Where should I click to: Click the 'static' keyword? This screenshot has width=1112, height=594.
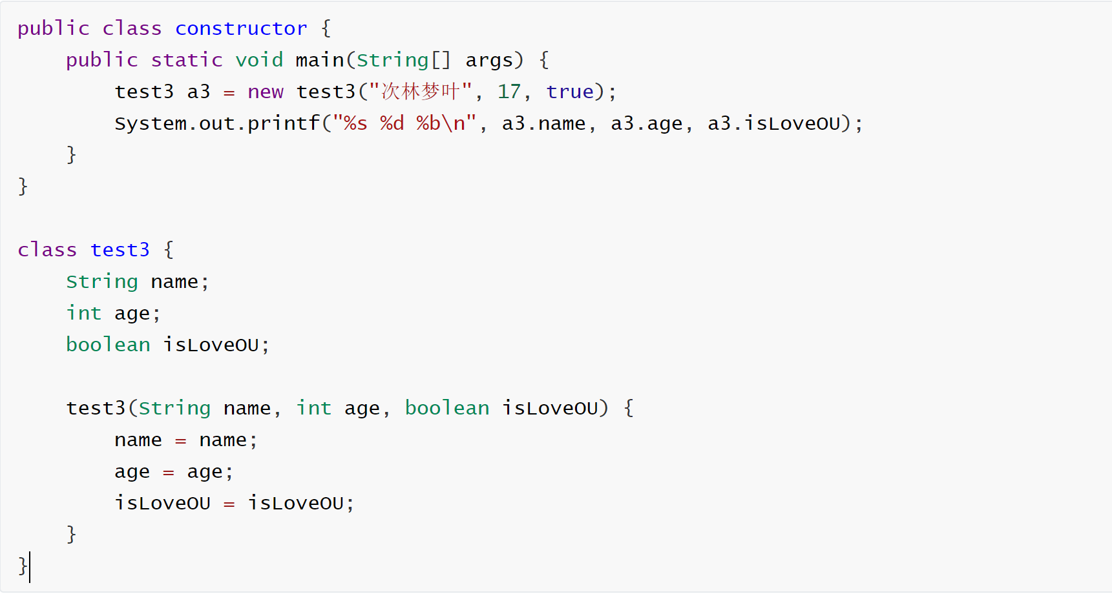click(x=187, y=60)
